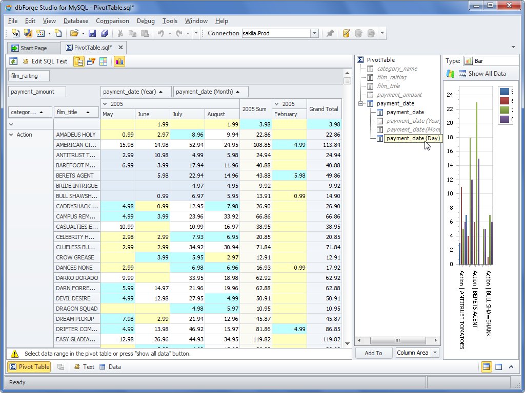Viewport: 525px width, 393px height.
Task: Click the Undo arrow icon
Action: [x=160, y=33]
